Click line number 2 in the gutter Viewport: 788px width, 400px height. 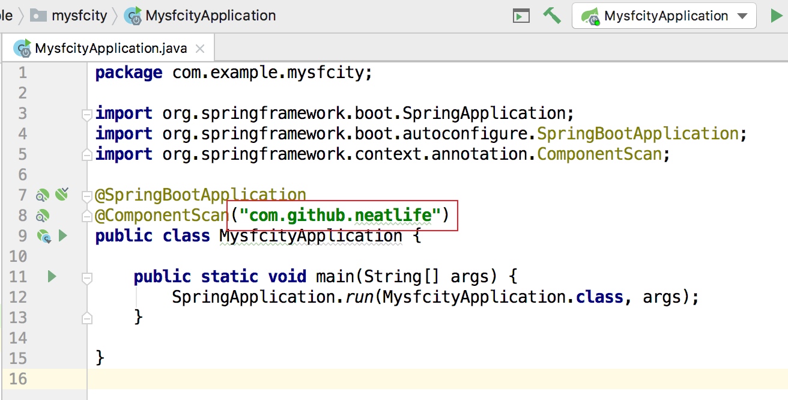[23, 93]
